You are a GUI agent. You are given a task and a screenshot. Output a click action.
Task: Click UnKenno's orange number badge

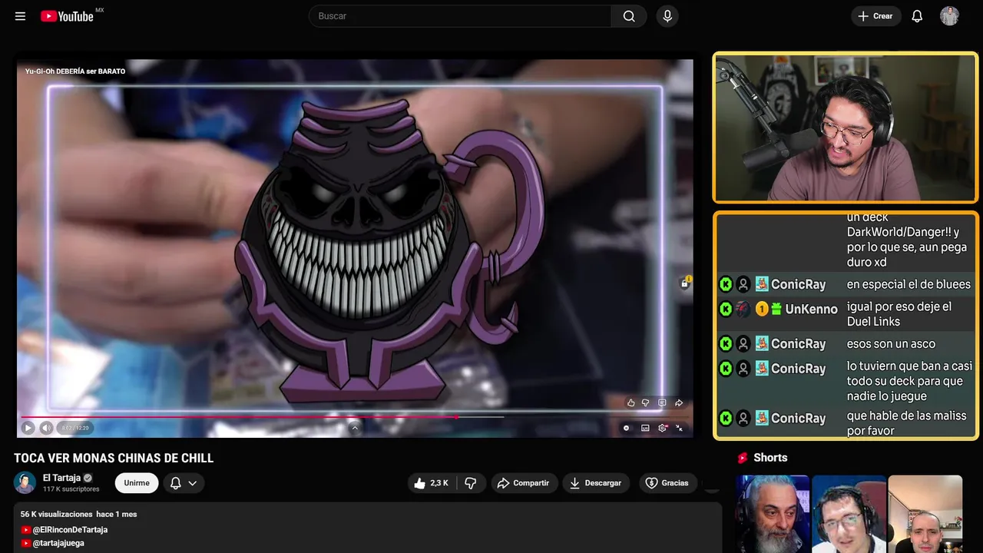[762, 309]
